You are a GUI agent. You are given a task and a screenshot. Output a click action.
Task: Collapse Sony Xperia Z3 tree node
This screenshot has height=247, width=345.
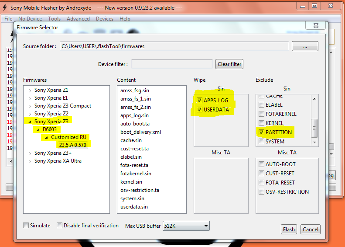[x=30, y=122]
